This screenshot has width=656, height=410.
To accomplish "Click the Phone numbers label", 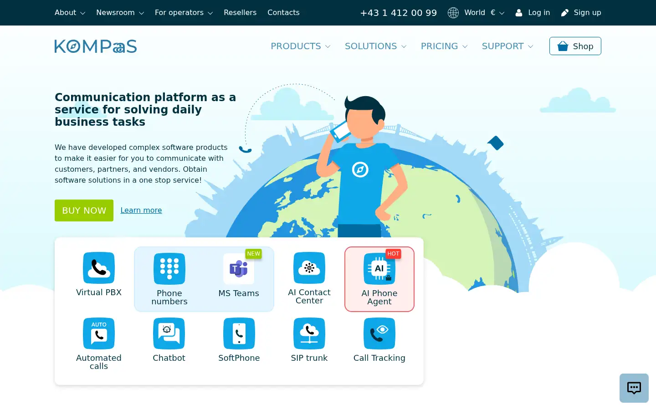I will pyautogui.click(x=169, y=297).
